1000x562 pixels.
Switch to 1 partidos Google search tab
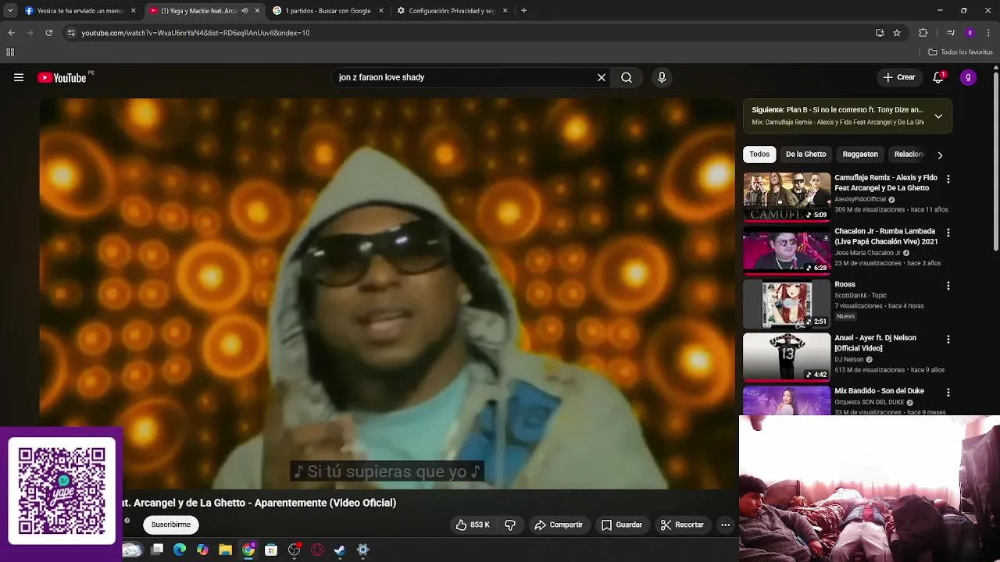click(327, 11)
